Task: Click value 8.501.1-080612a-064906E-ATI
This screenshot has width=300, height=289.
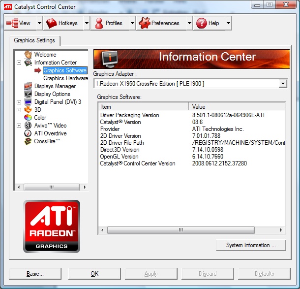Action: [228, 115]
